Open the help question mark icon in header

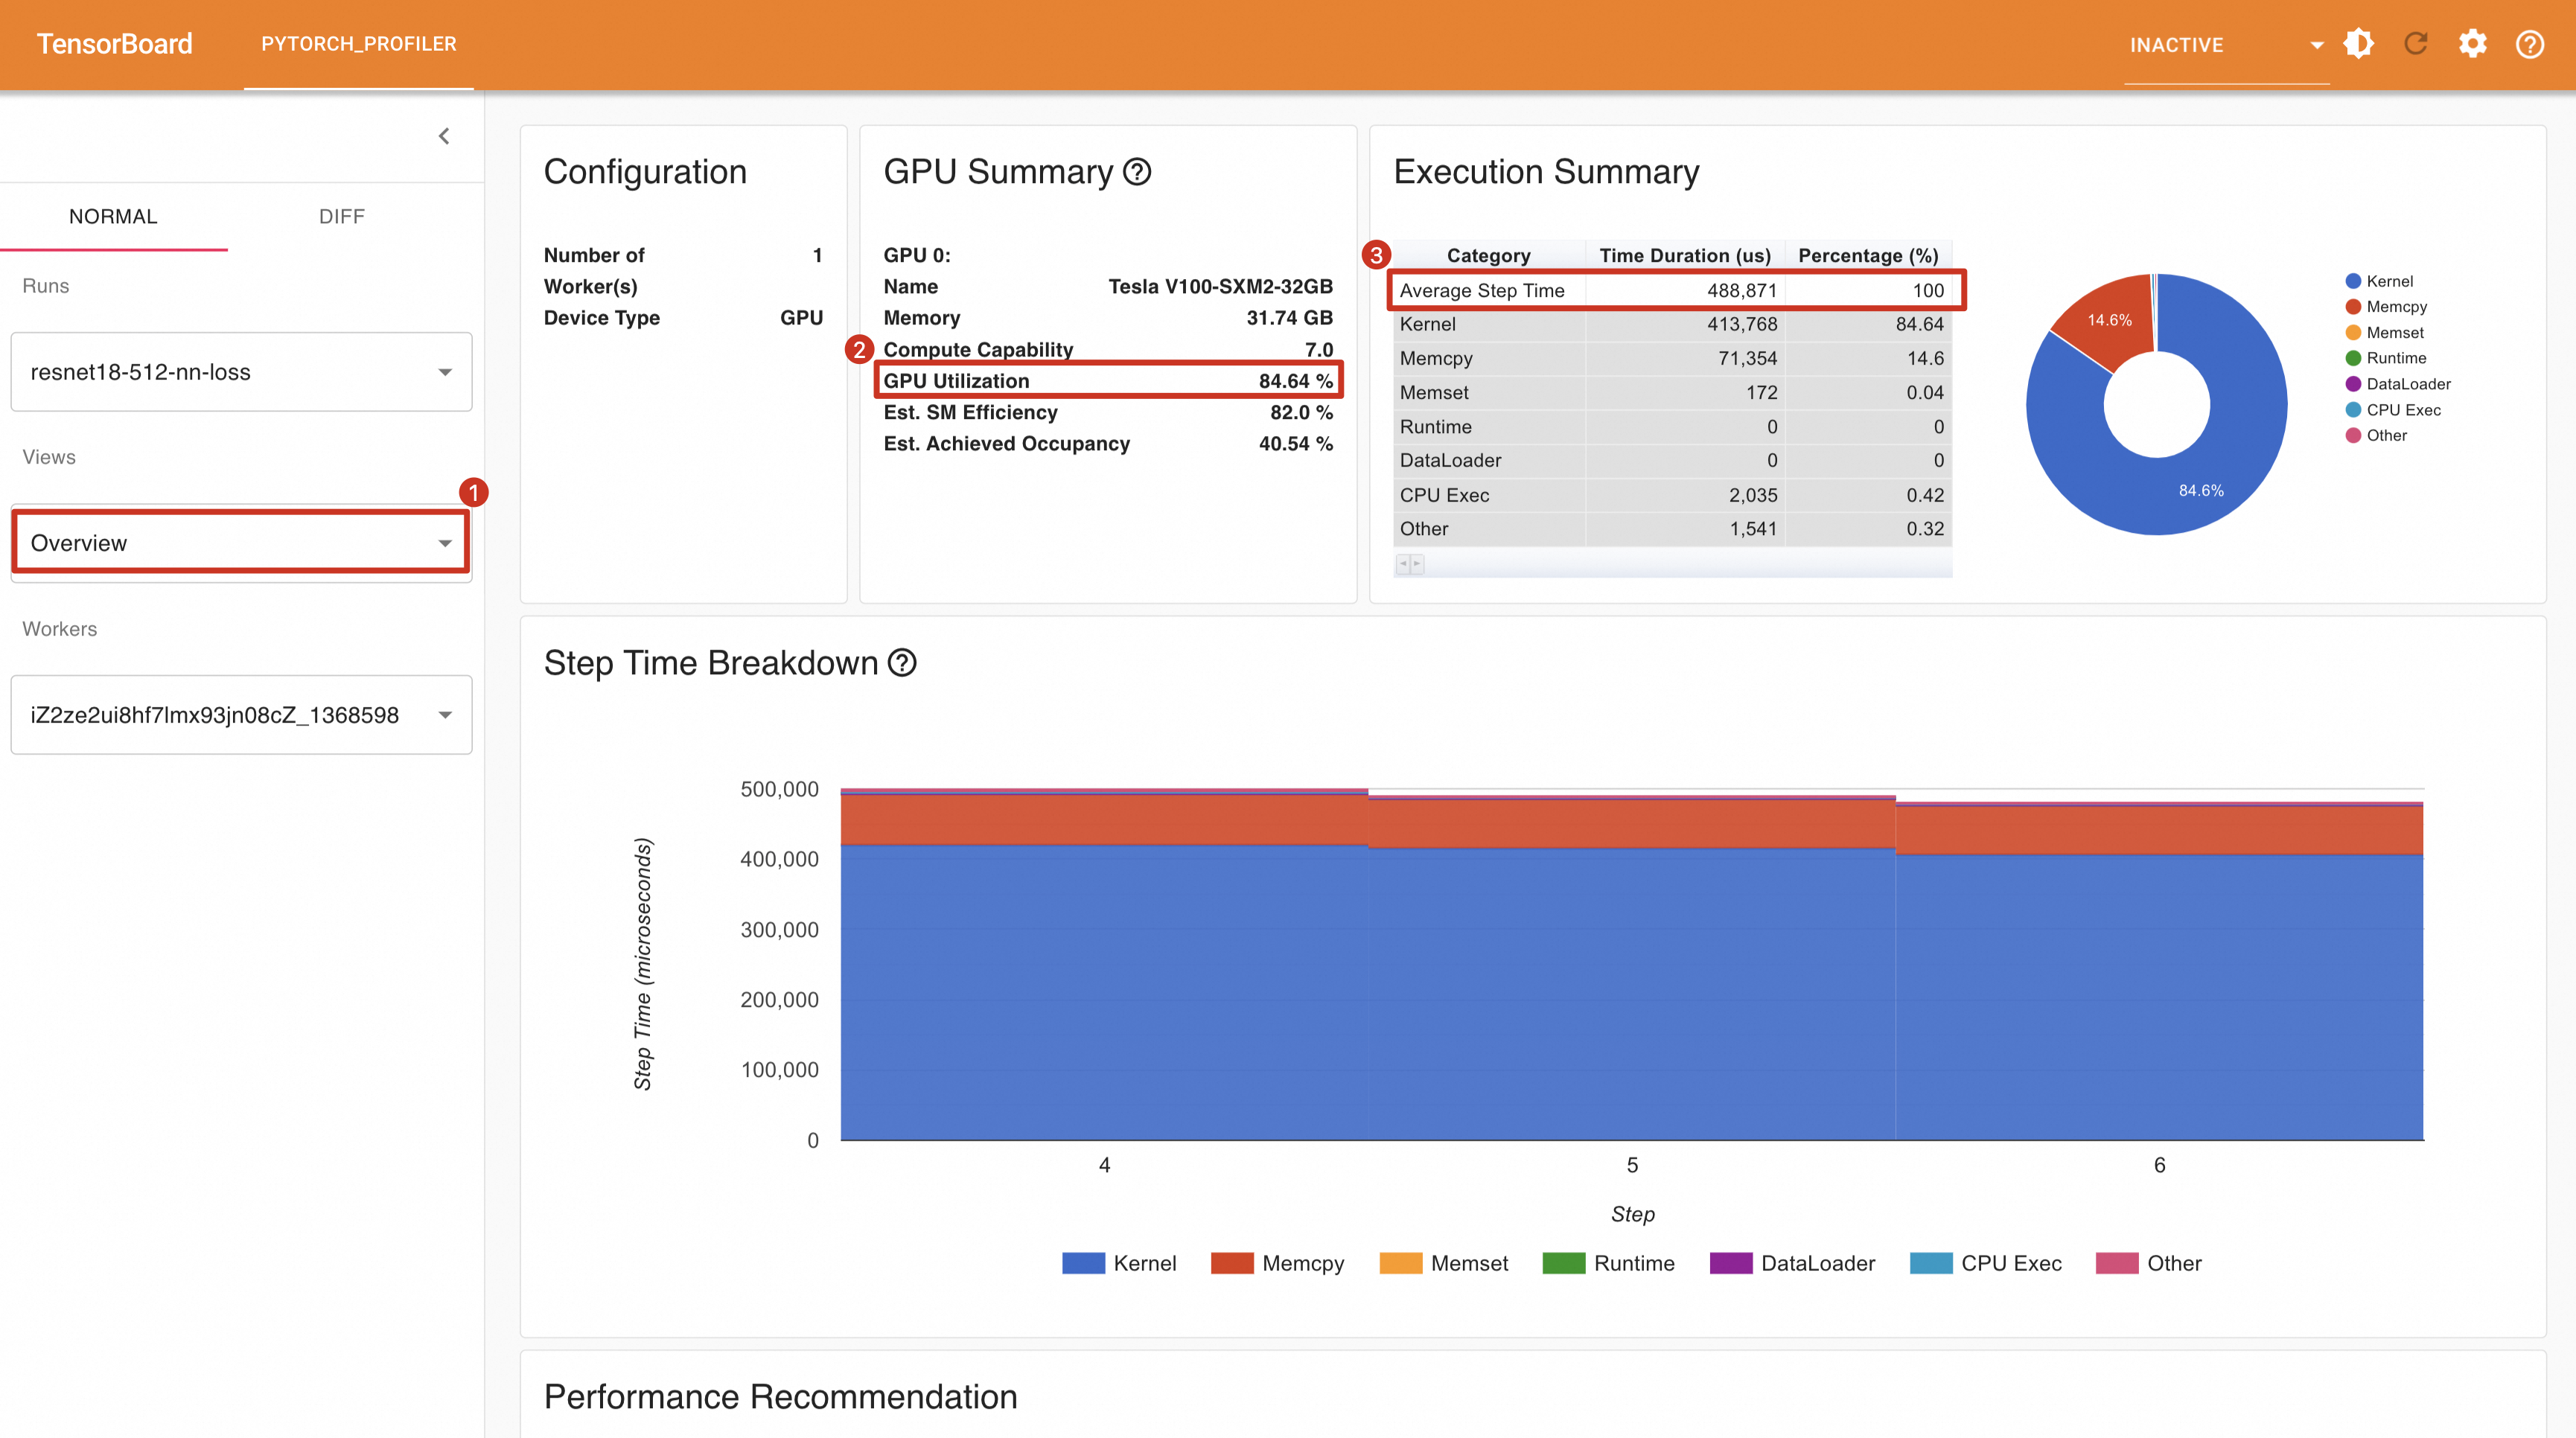coord(2529,44)
